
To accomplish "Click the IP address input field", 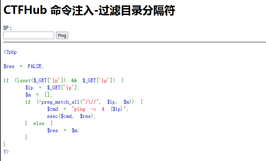I will 29,35.
